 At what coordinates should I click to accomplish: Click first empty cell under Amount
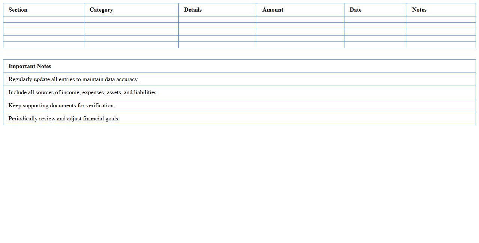click(x=300, y=19)
